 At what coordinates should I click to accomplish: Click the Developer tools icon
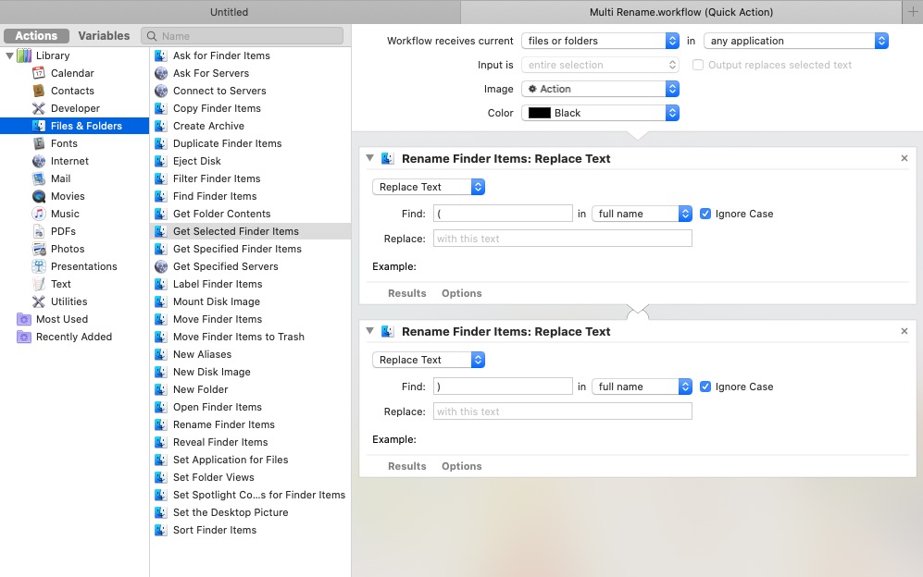tap(39, 108)
